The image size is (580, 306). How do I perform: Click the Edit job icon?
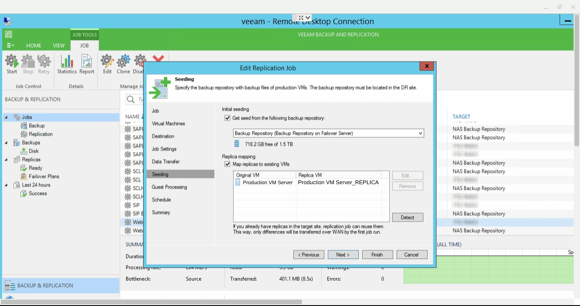coord(107,64)
